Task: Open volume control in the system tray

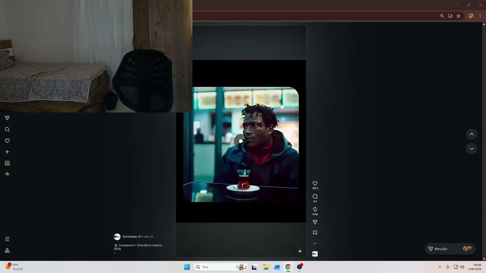Action: 462,267
